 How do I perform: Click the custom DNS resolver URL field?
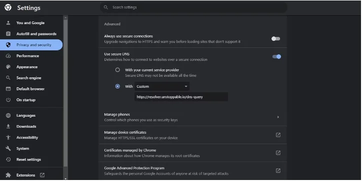click(x=181, y=97)
